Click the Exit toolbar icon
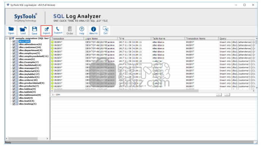The image size is (261, 146). coord(106,31)
